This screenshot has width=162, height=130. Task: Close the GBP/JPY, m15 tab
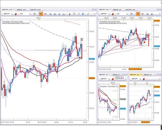tap(14, 10)
